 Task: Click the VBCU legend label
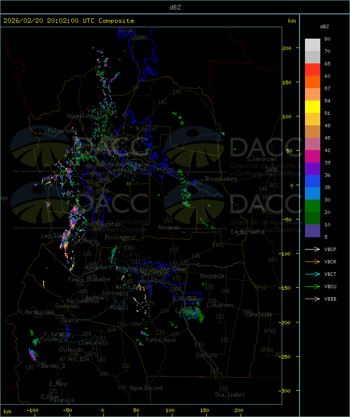[x=330, y=287]
